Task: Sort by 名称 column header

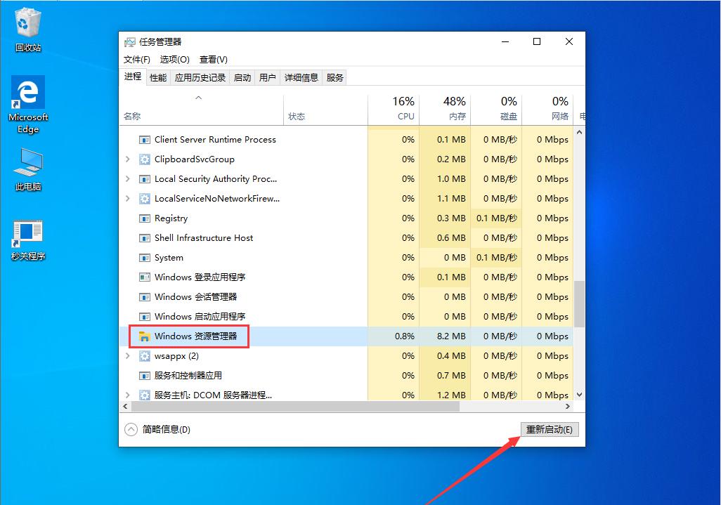Action: point(202,110)
